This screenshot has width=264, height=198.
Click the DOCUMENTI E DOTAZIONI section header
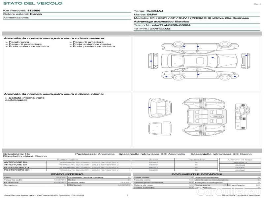197,174
